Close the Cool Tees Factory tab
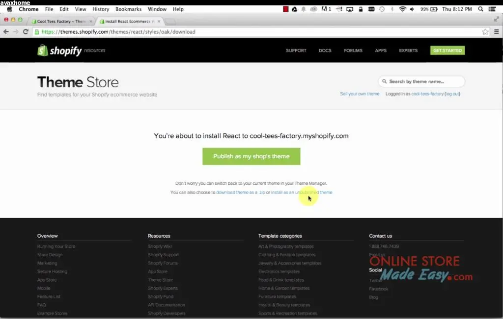This screenshot has height=319, width=503. 91,22
